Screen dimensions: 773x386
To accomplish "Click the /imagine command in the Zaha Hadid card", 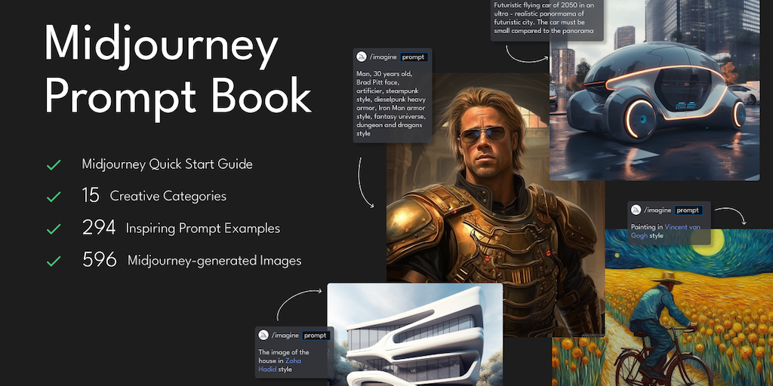I will [285, 335].
